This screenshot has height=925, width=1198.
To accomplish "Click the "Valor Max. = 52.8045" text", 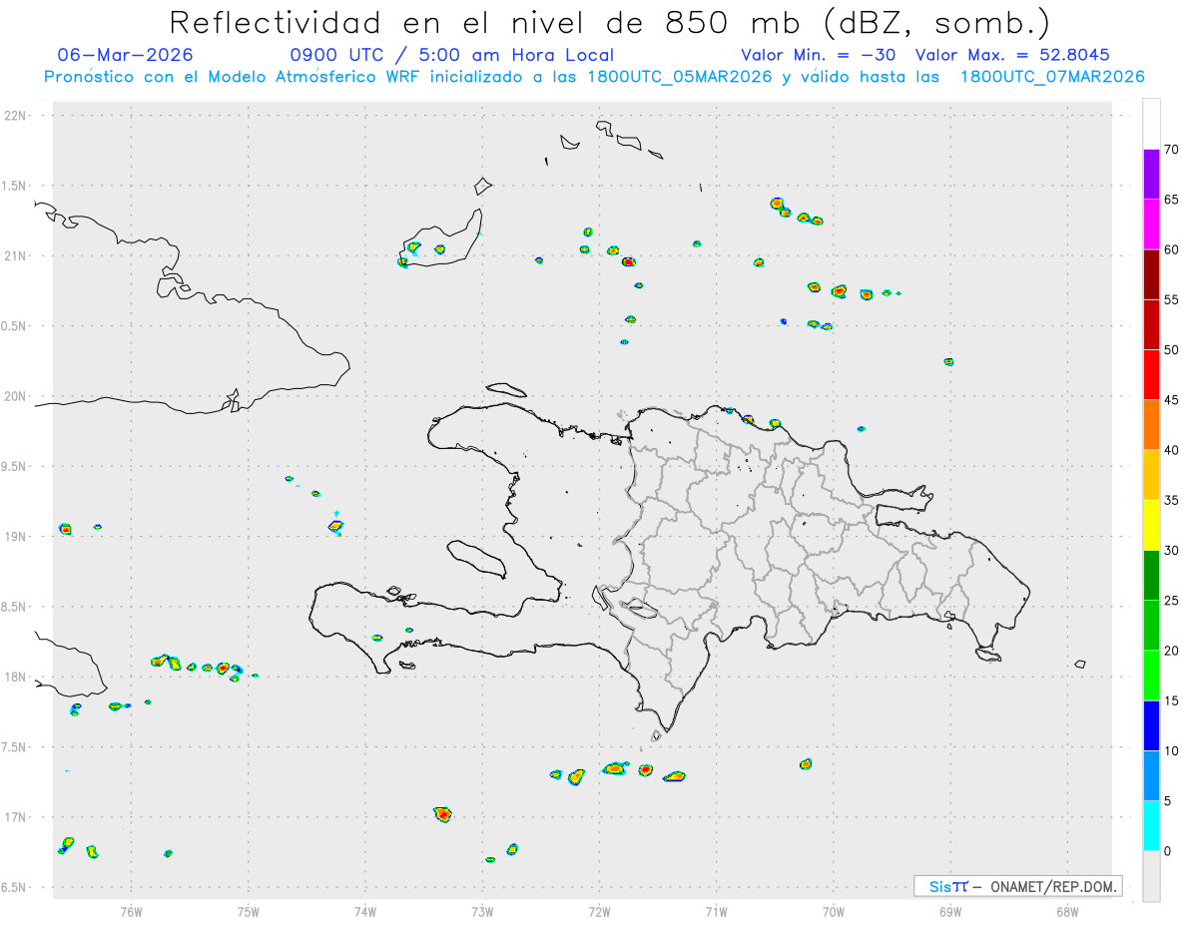I will [1012, 55].
